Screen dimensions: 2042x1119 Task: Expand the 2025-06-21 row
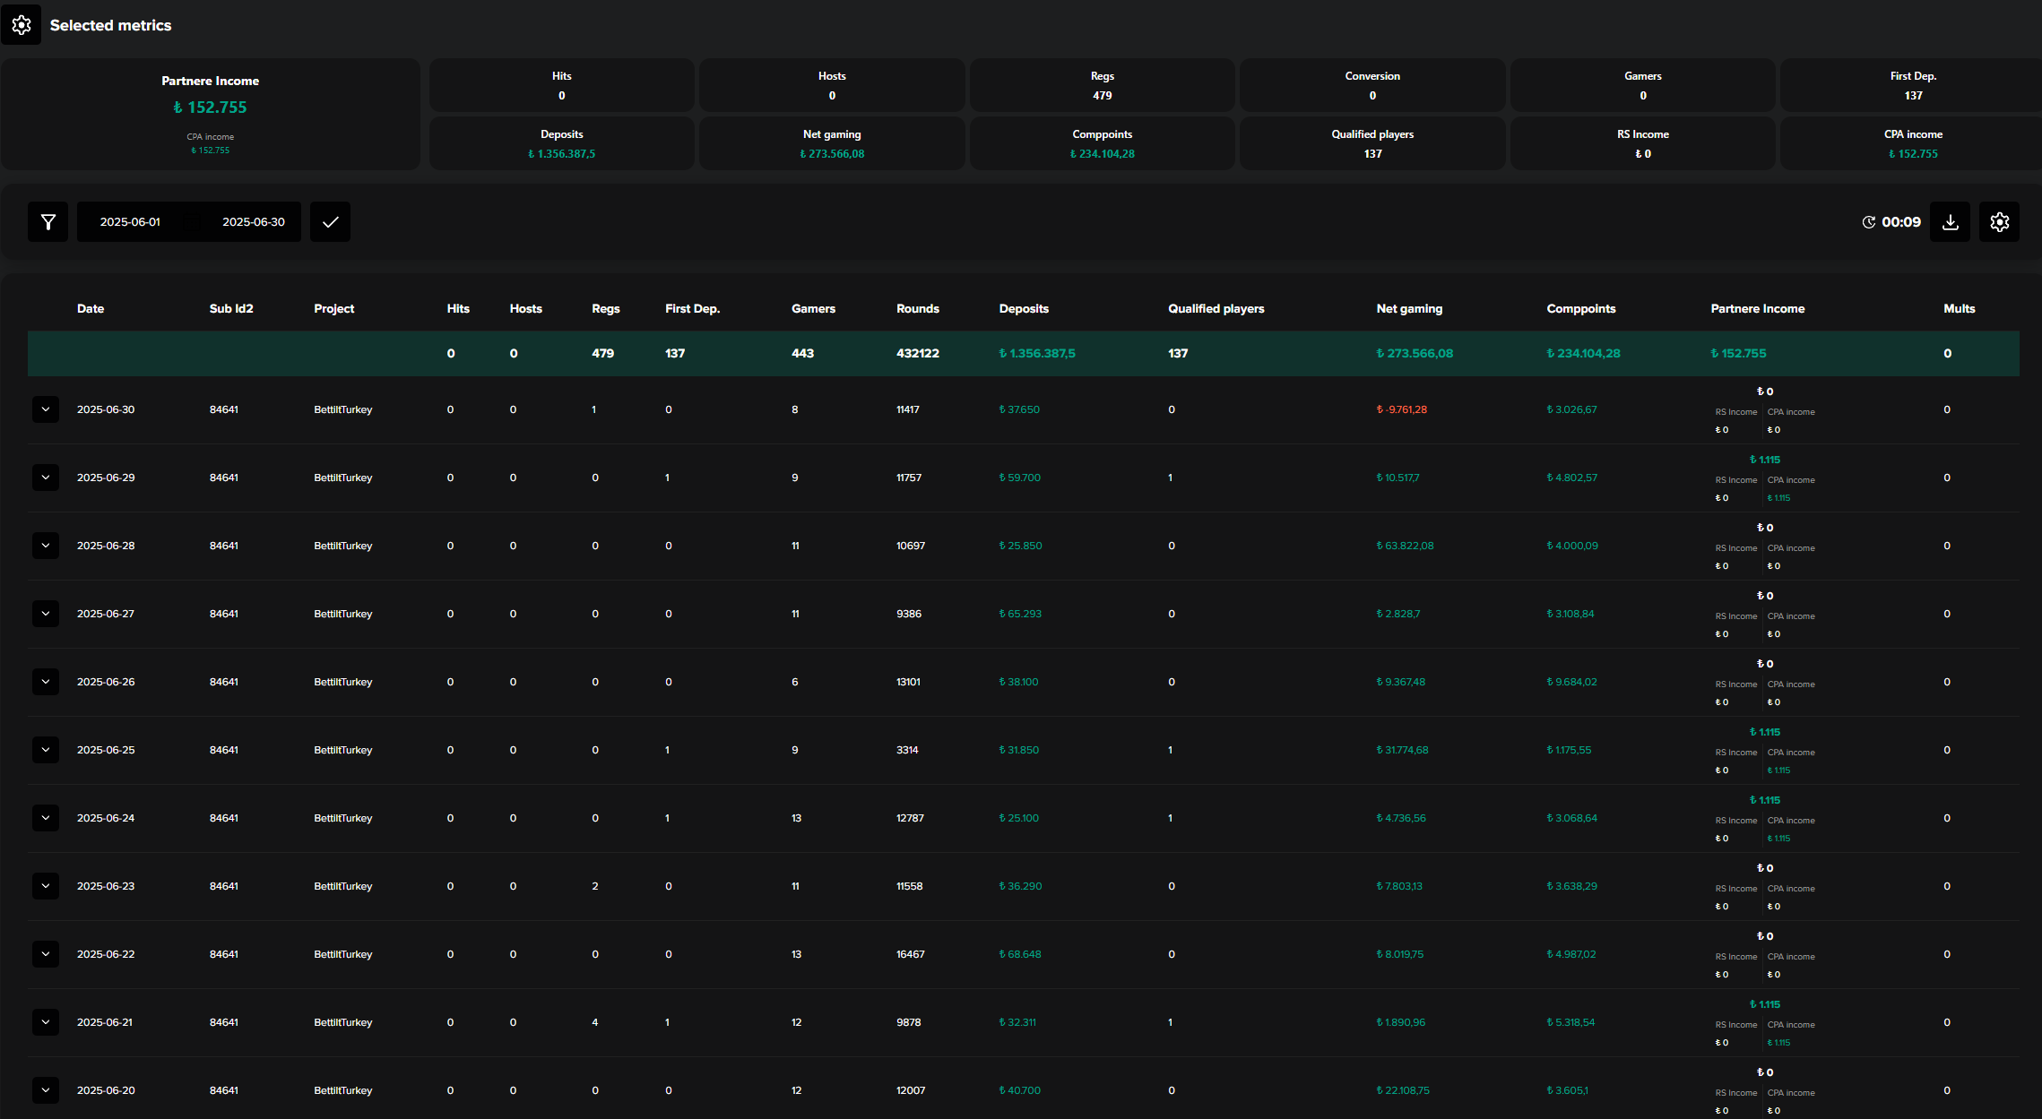pos(46,1022)
